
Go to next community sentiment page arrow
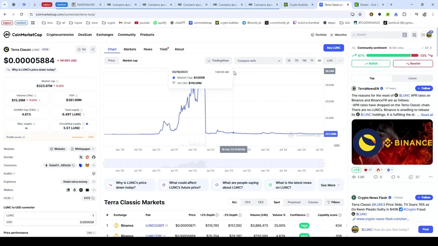tap(430, 48)
